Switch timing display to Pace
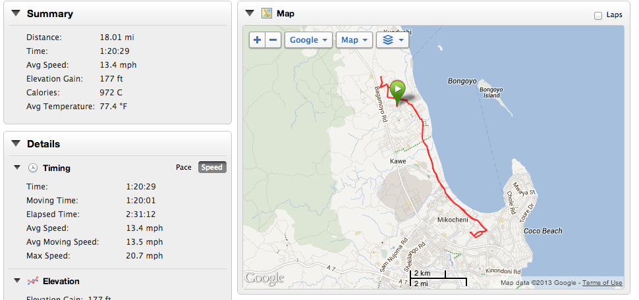Screen dimensions: 639x300 (x=184, y=167)
